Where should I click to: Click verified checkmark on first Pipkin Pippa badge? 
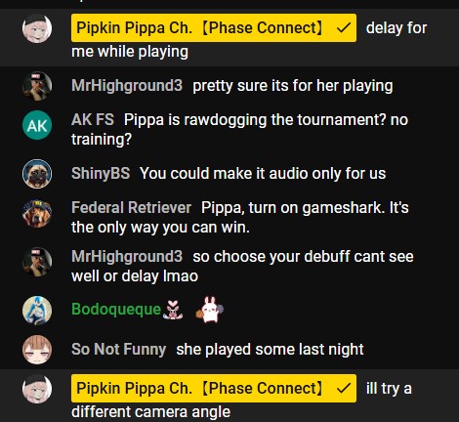[x=344, y=28]
